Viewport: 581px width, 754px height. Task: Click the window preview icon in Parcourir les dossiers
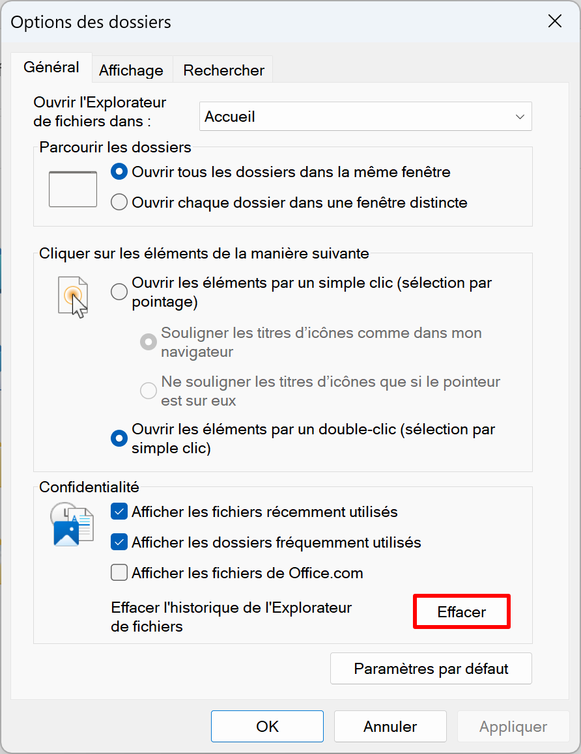click(x=73, y=189)
